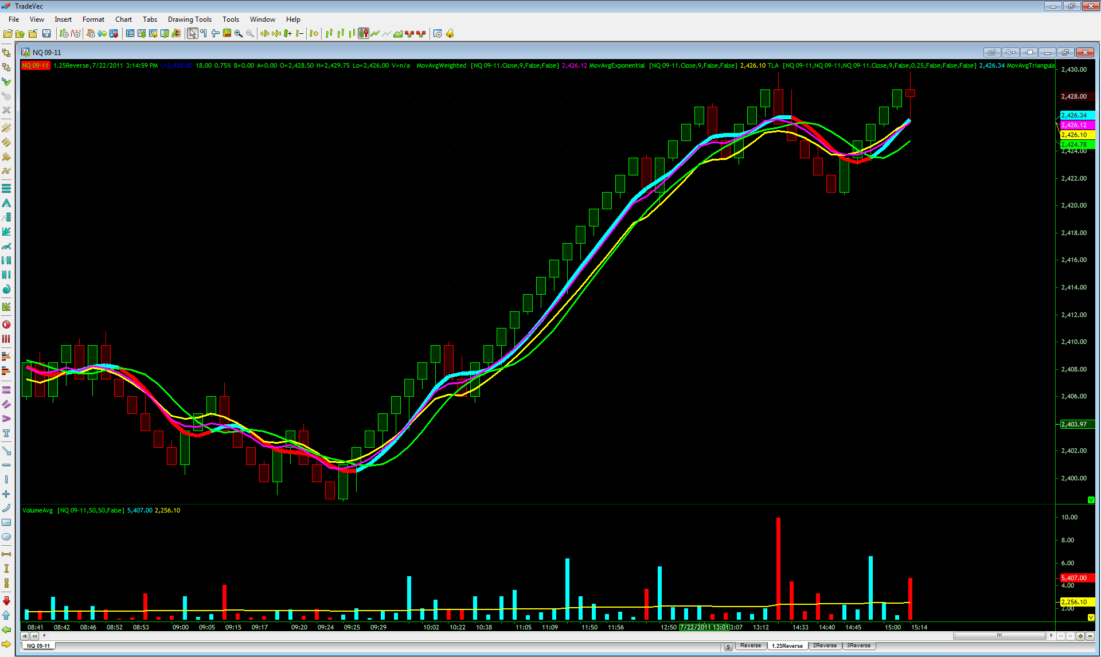This screenshot has height=657, width=1101.
Task: Open the File menu
Action: [x=14, y=19]
